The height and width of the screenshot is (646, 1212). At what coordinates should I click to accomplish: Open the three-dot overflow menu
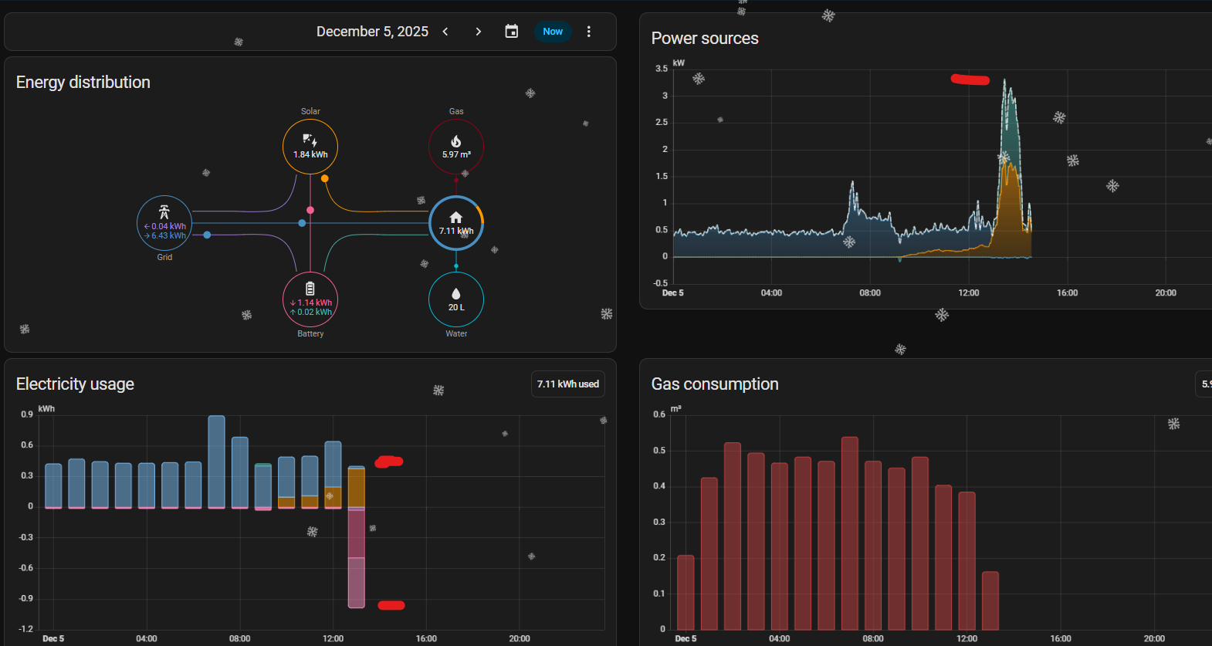click(x=589, y=32)
